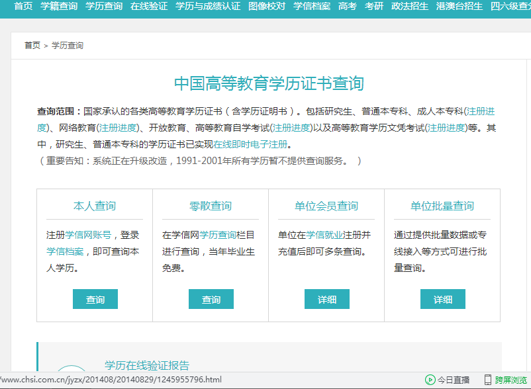
Task: Select 学历查询 in the top navigation bar
Action: point(104,6)
